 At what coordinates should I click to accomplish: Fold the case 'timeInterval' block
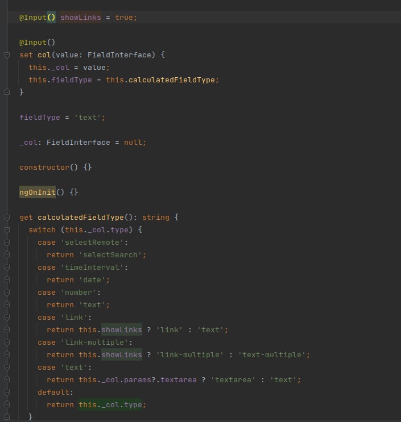pos(7,268)
